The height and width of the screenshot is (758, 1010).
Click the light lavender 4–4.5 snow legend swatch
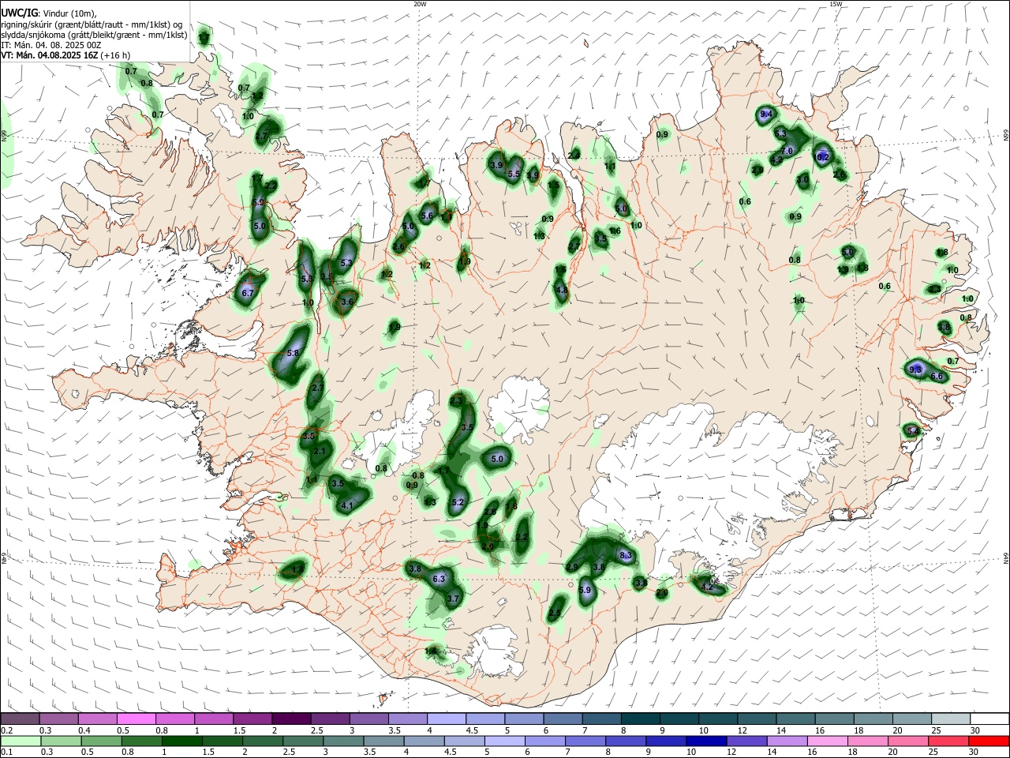click(445, 719)
